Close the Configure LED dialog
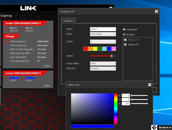Image resolution: width=172 pixels, height=130 pixels. tap(156, 11)
